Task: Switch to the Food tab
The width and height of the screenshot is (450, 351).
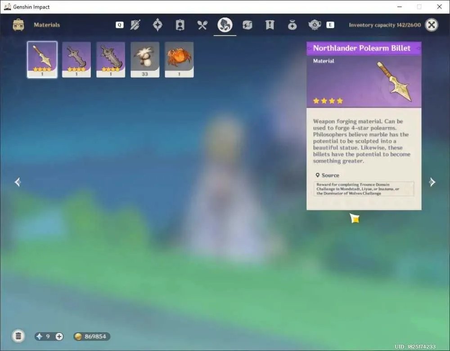Action: [202, 25]
